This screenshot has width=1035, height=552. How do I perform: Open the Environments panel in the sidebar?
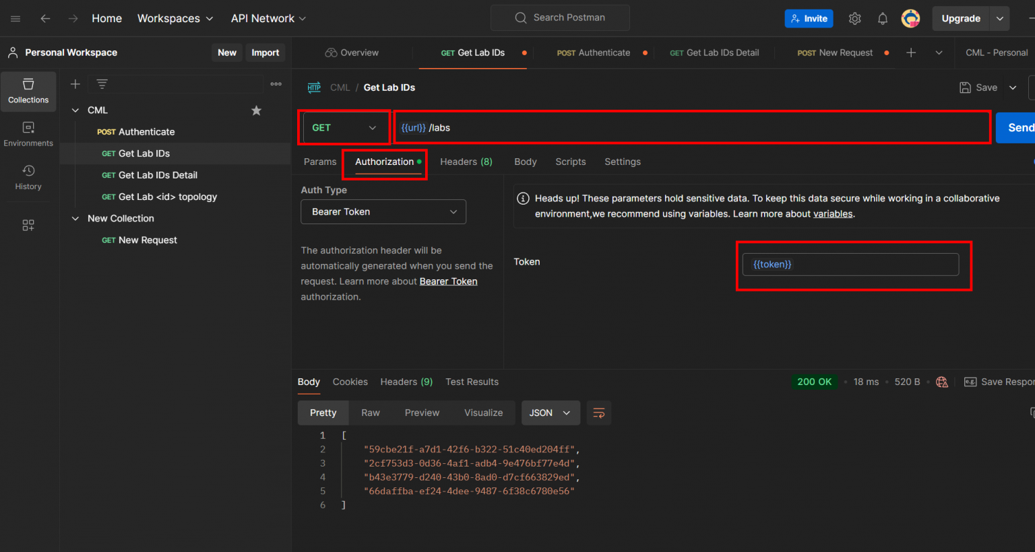(28, 135)
